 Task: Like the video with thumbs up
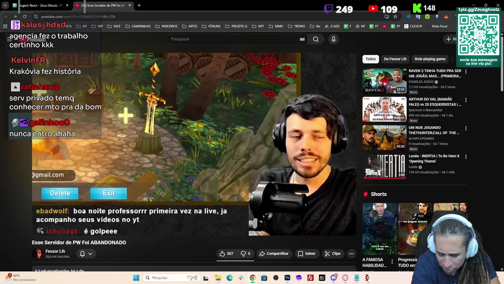click(226, 254)
